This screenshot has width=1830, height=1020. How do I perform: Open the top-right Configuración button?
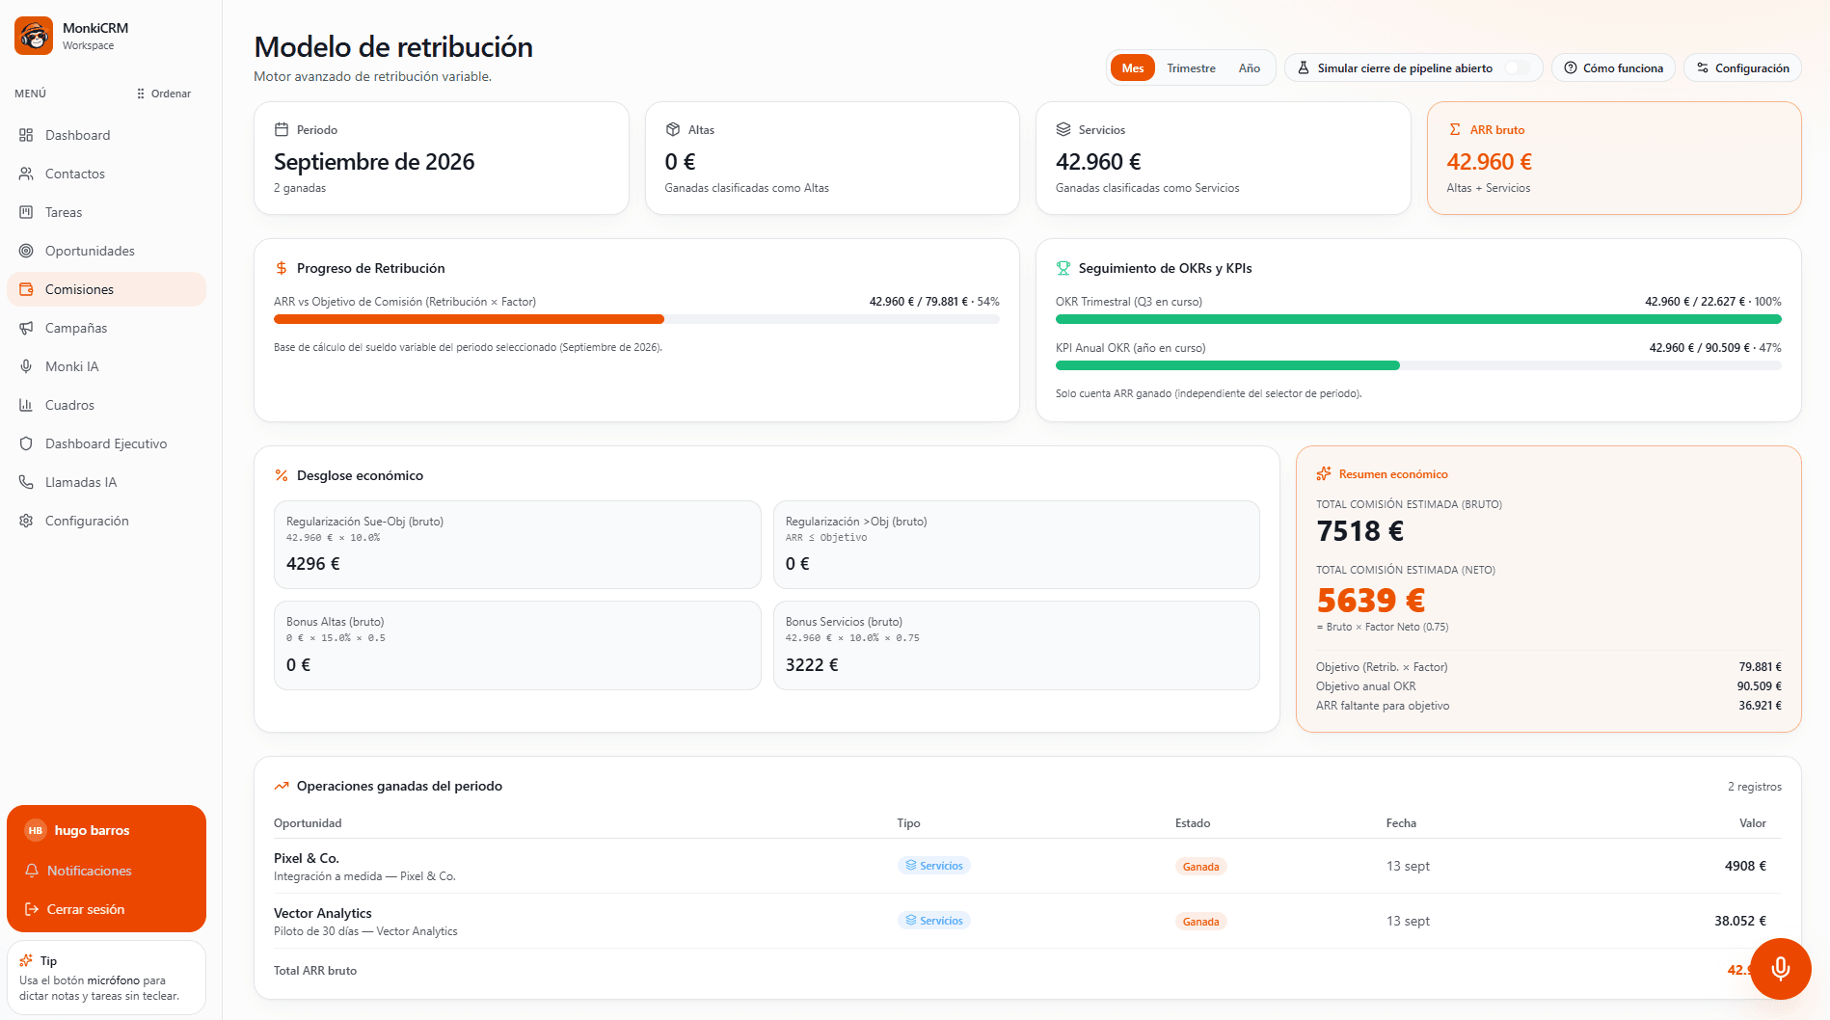point(1742,68)
